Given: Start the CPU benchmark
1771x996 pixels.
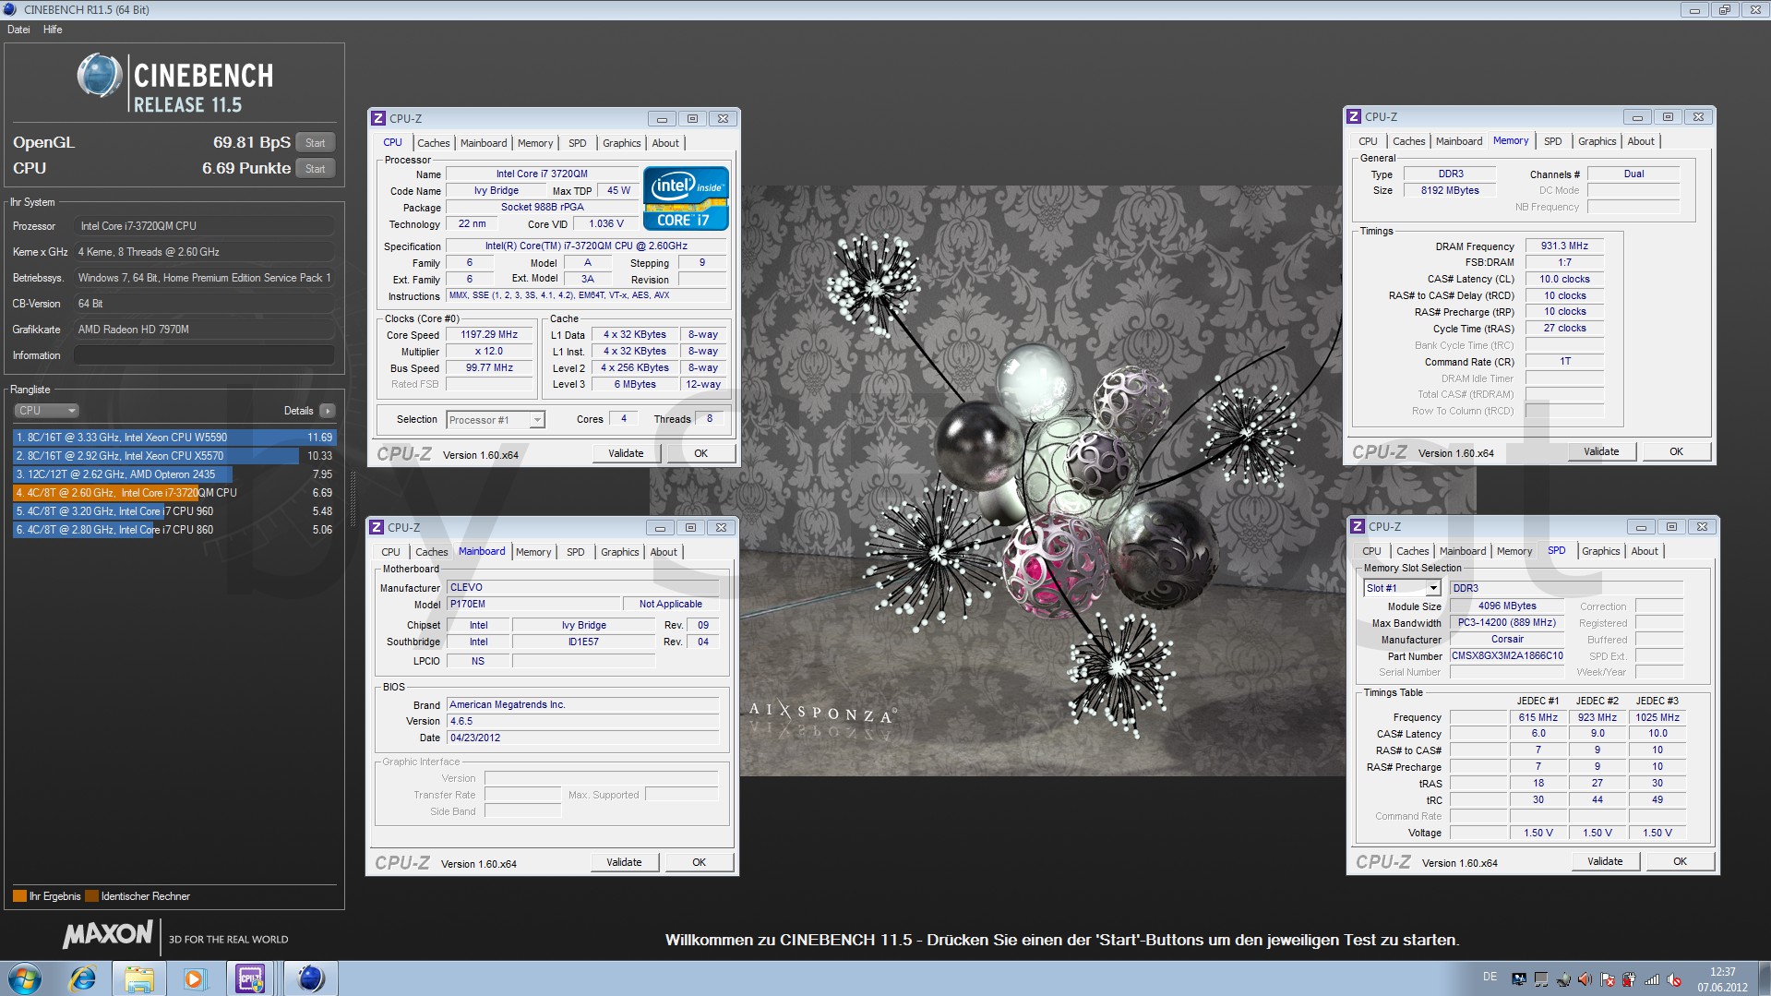Looking at the screenshot, I should coord(316,168).
